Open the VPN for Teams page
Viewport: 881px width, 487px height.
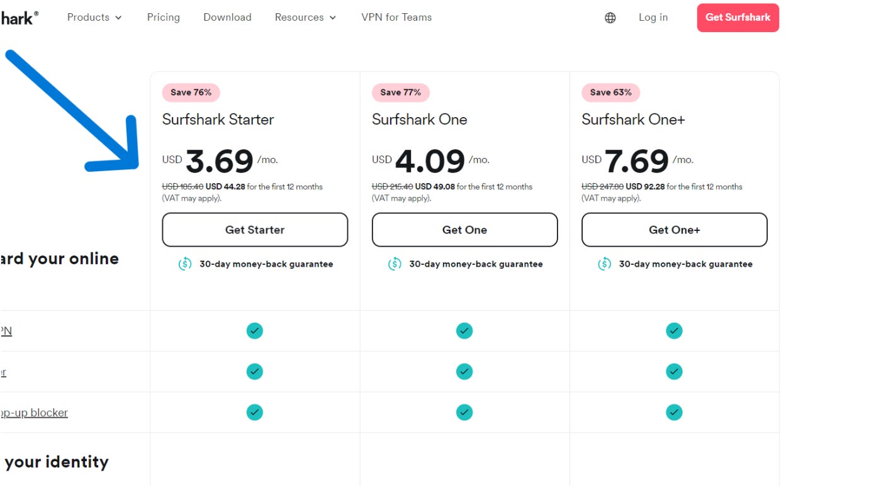point(396,18)
